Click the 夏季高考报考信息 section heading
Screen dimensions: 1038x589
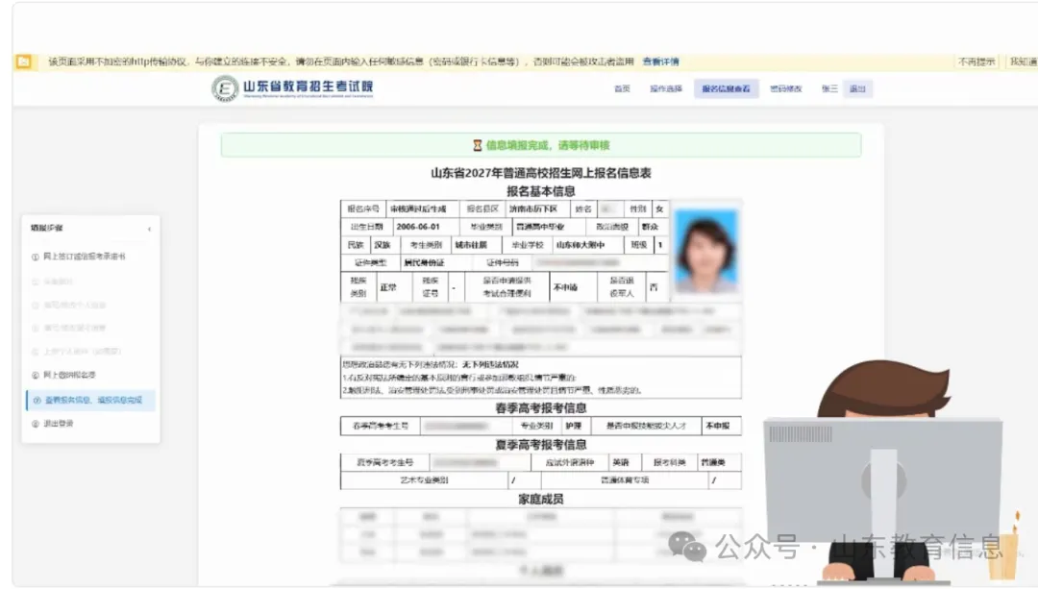pyautogui.click(x=541, y=445)
